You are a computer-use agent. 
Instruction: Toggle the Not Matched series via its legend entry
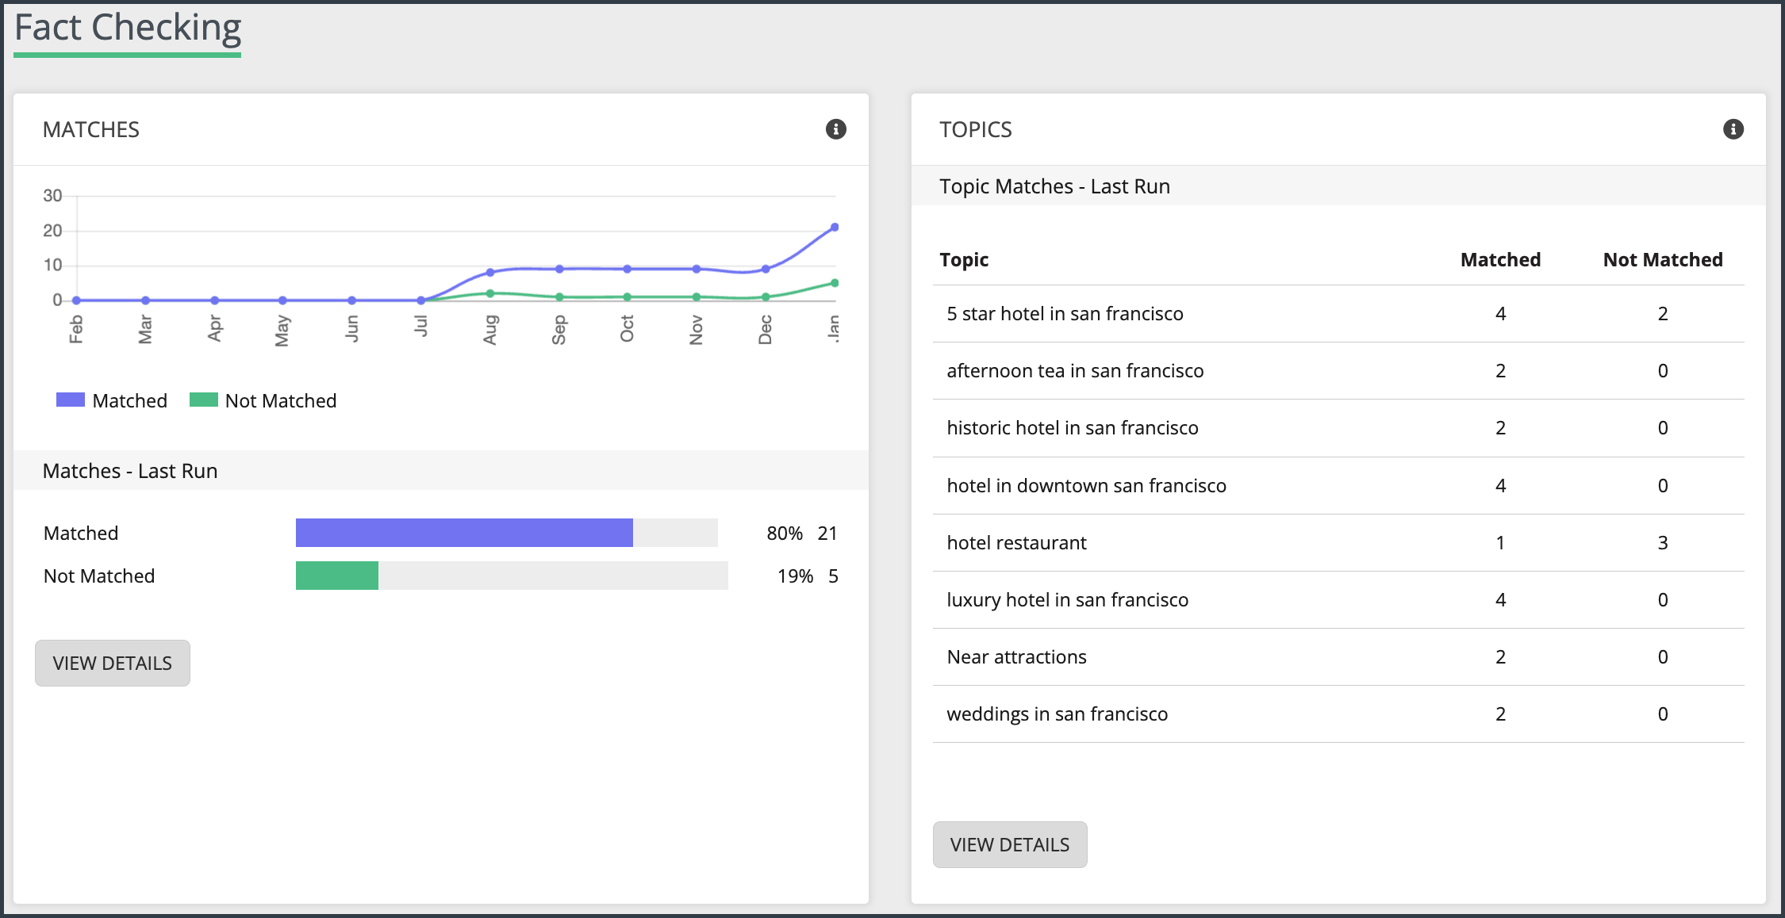(x=280, y=400)
